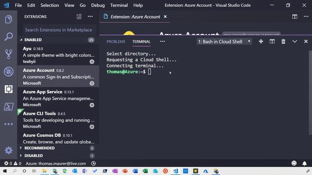Create a new terminal with plus icon
Viewport: 312px width, 175px height.
(261, 41)
